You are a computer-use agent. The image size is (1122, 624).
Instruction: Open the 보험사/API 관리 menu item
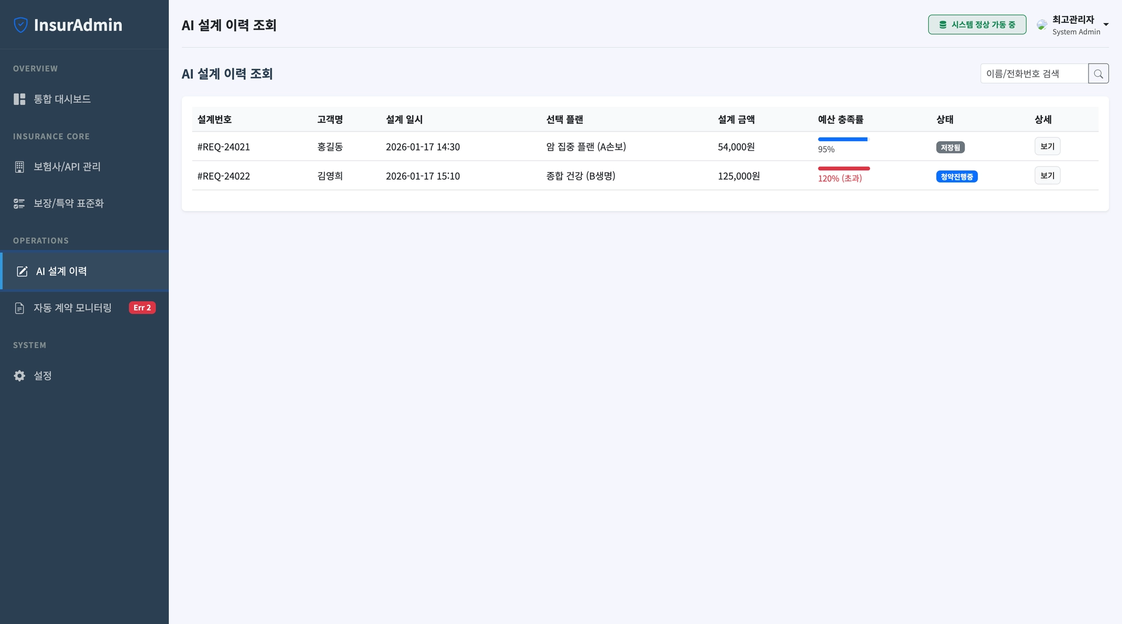(67, 167)
